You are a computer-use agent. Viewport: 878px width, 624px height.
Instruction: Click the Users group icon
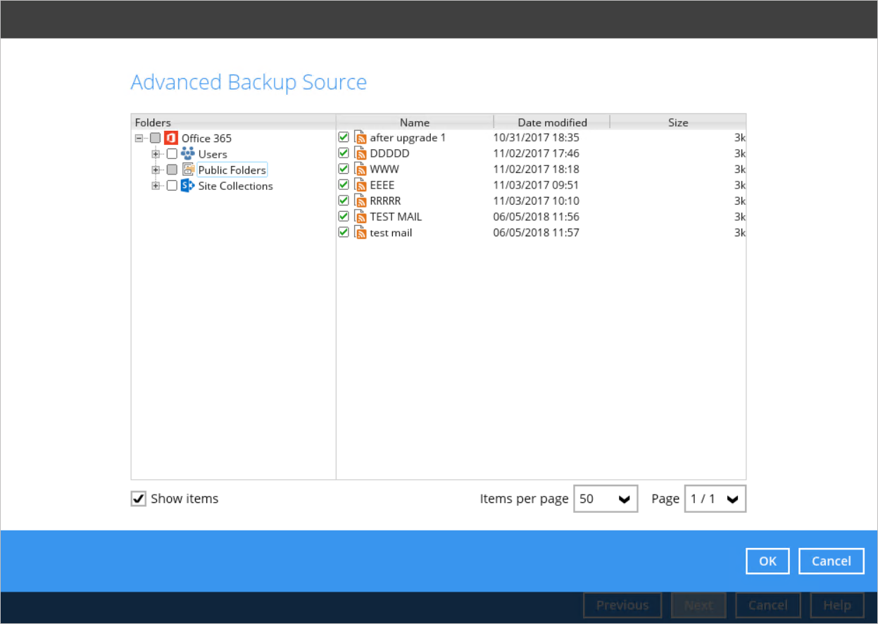pyautogui.click(x=187, y=154)
